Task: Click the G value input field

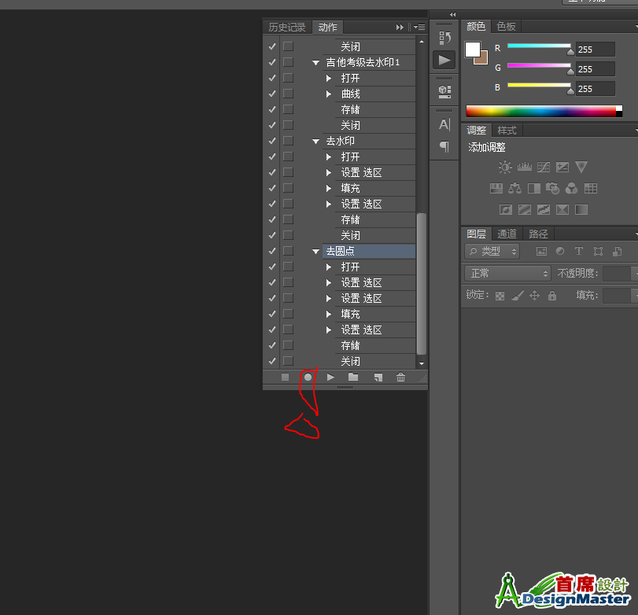Action: click(596, 68)
